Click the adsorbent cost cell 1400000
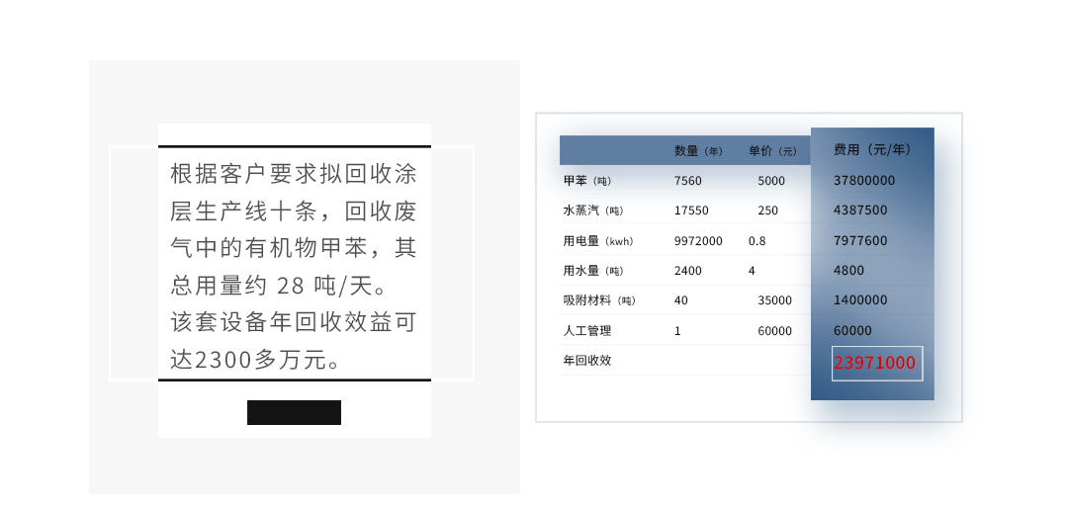1068x507 pixels. coord(860,300)
